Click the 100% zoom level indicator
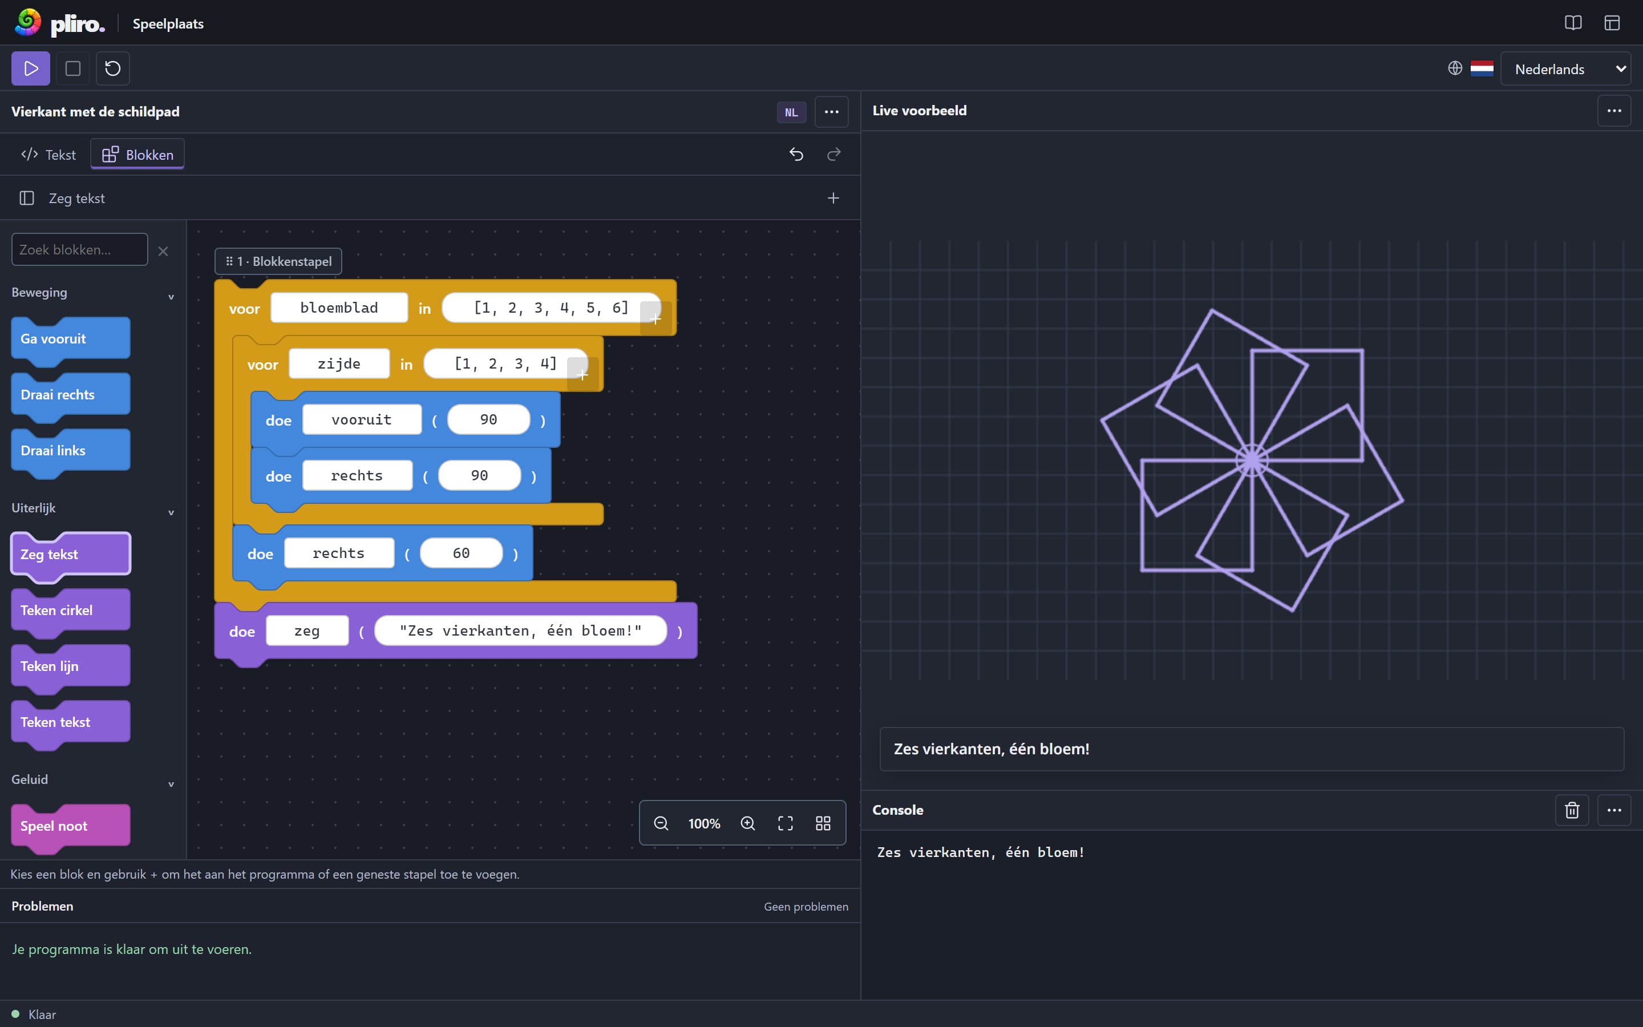The height and width of the screenshot is (1027, 1643). [x=704, y=823]
